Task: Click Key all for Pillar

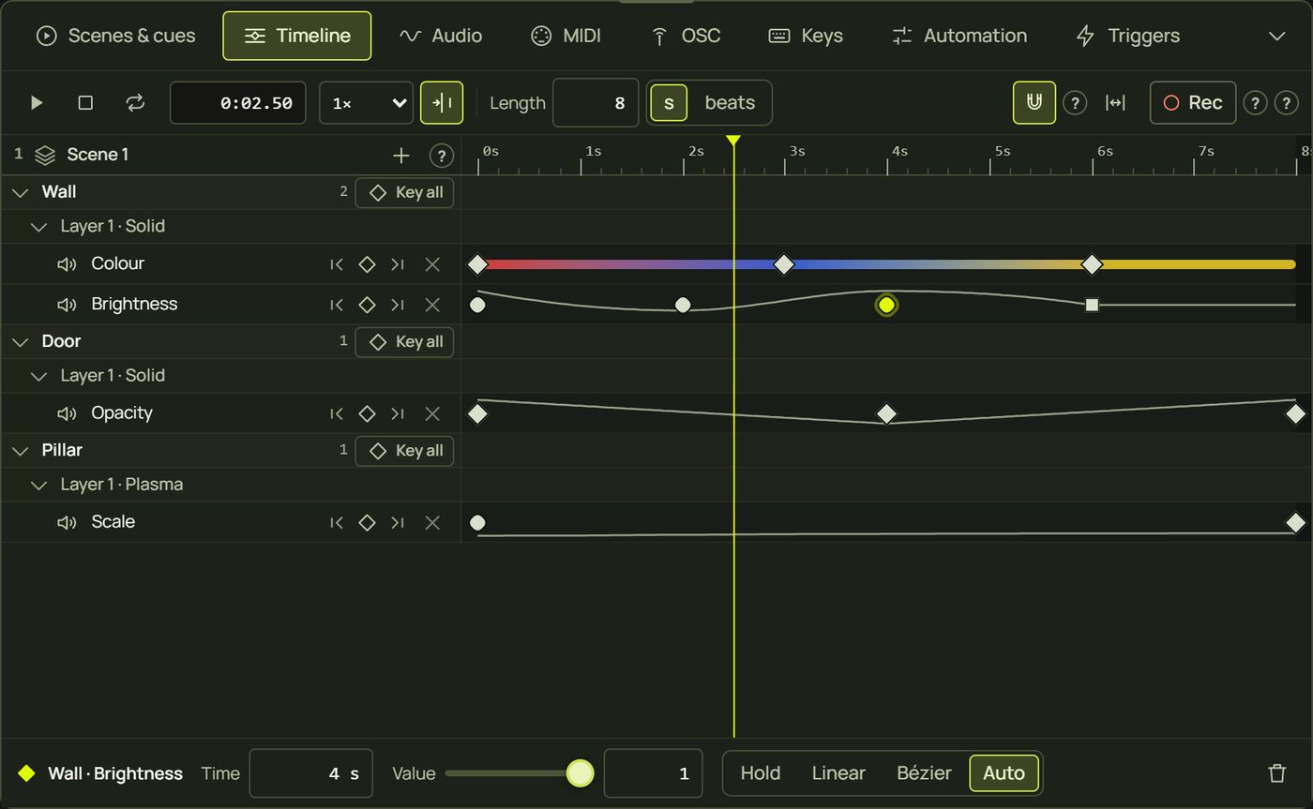Action: [x=404, y=451]
